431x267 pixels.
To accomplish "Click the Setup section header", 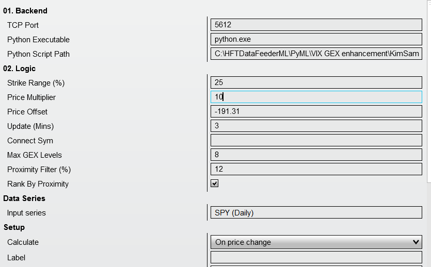I will tap(14, 227).
